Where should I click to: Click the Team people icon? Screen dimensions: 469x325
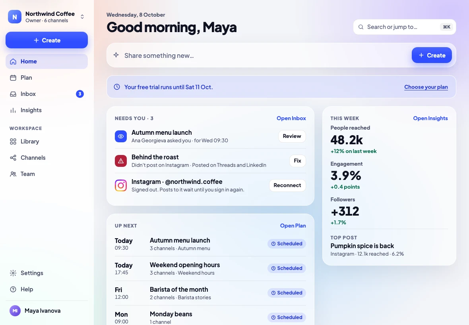click(x=13, y=174)
